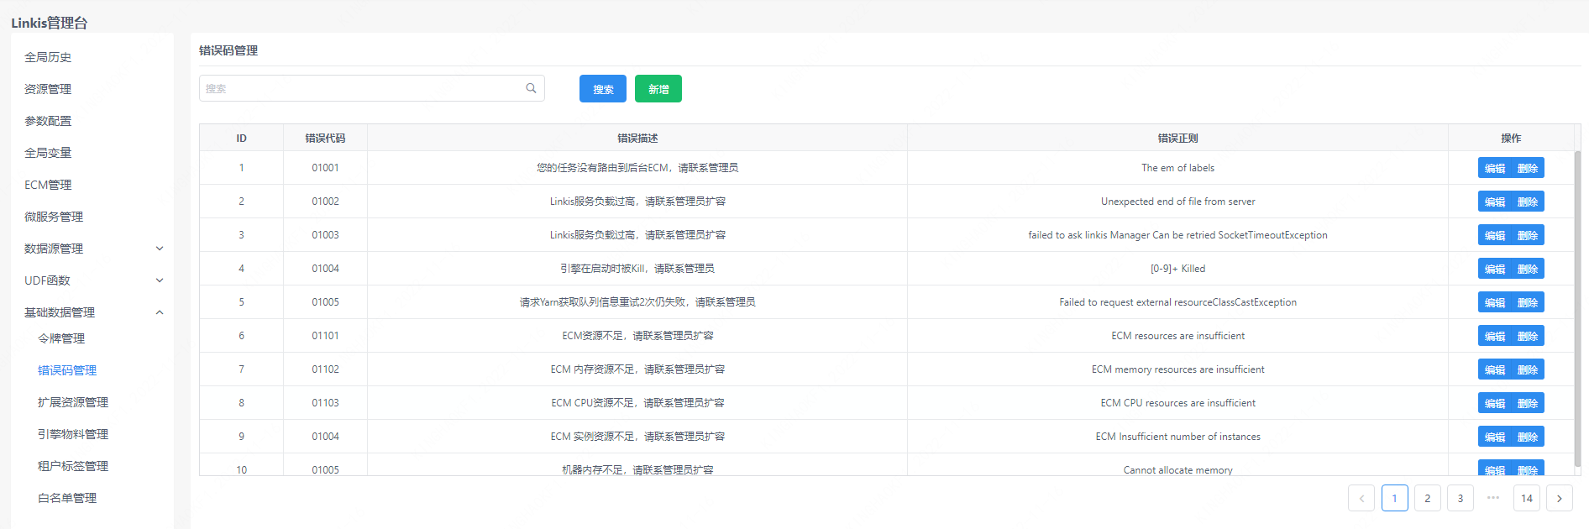1589x529 pixels.
Task: Select 令牌管理 under basic data
Action: click(61, 338)
